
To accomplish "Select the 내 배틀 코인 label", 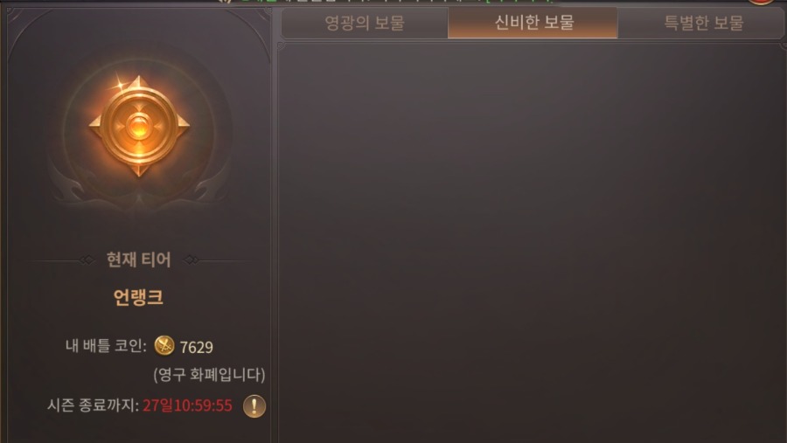I will pyautogui.click(x=106, y=346).
